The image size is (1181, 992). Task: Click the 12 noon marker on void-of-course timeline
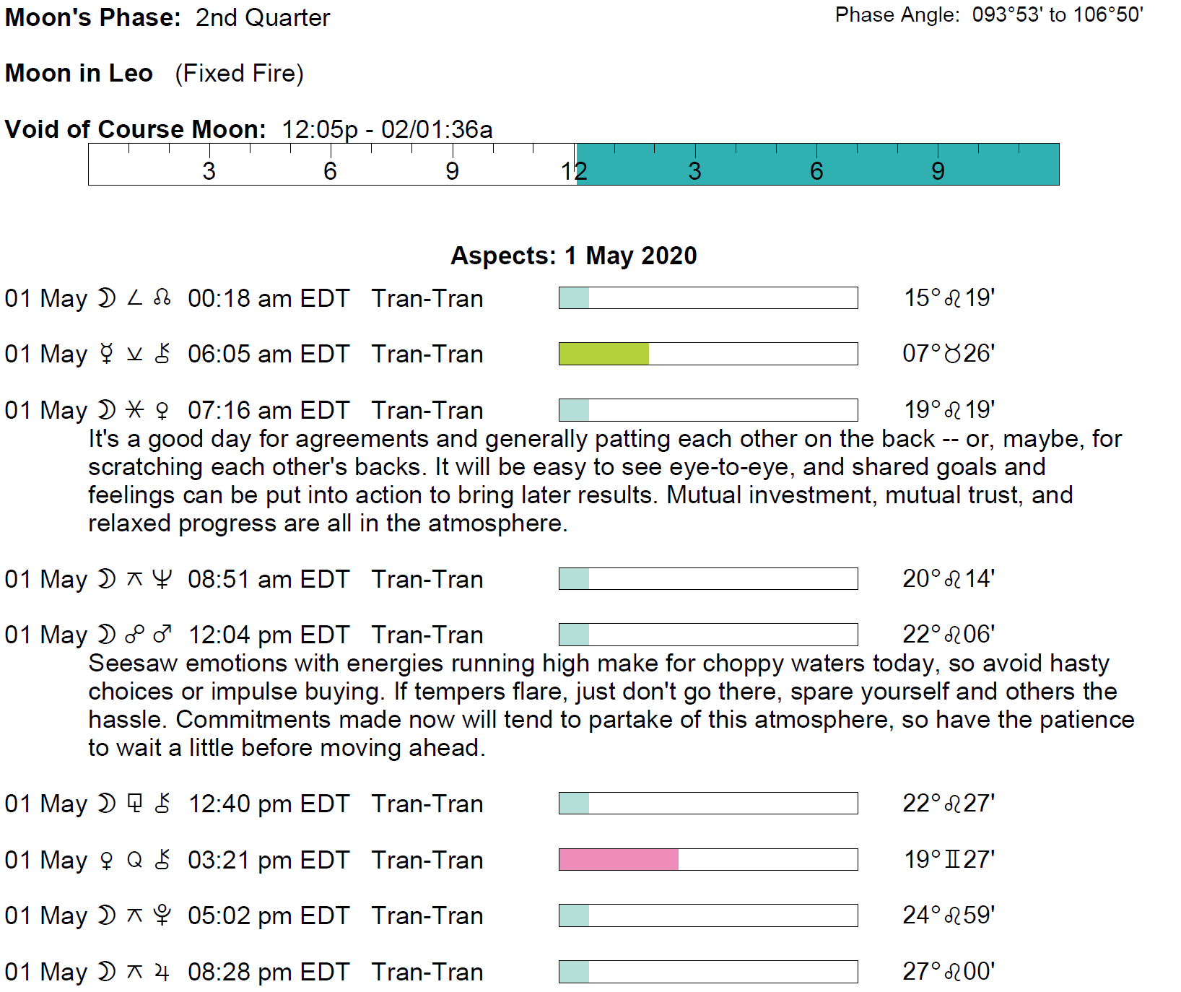(575, 170)
